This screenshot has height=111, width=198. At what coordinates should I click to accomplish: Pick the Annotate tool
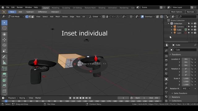(x=4, y=57)
